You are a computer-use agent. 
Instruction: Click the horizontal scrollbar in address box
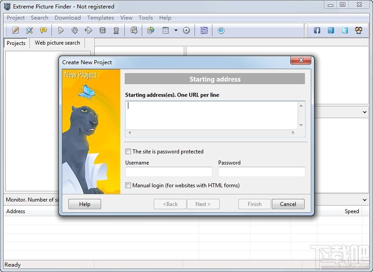[211, 132]
